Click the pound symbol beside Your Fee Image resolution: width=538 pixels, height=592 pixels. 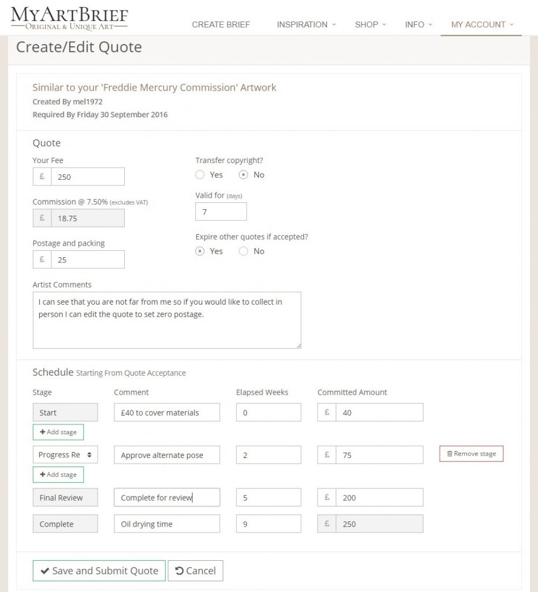click(x=41, y=176)
